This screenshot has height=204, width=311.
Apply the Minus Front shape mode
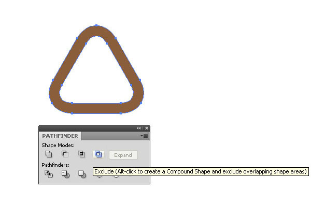65,154
